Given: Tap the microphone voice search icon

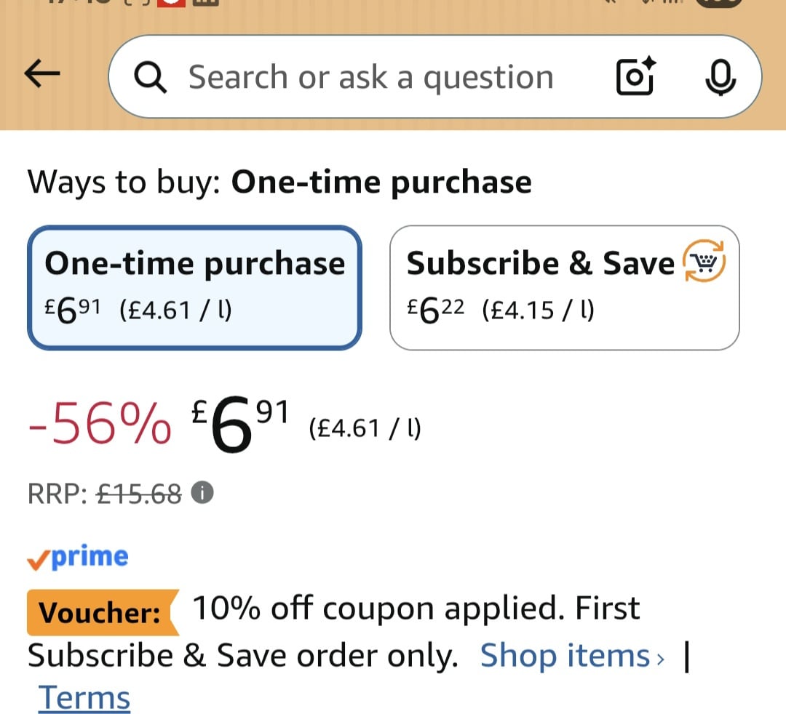Looking at the screenshot, I should [x=720, y=77].
